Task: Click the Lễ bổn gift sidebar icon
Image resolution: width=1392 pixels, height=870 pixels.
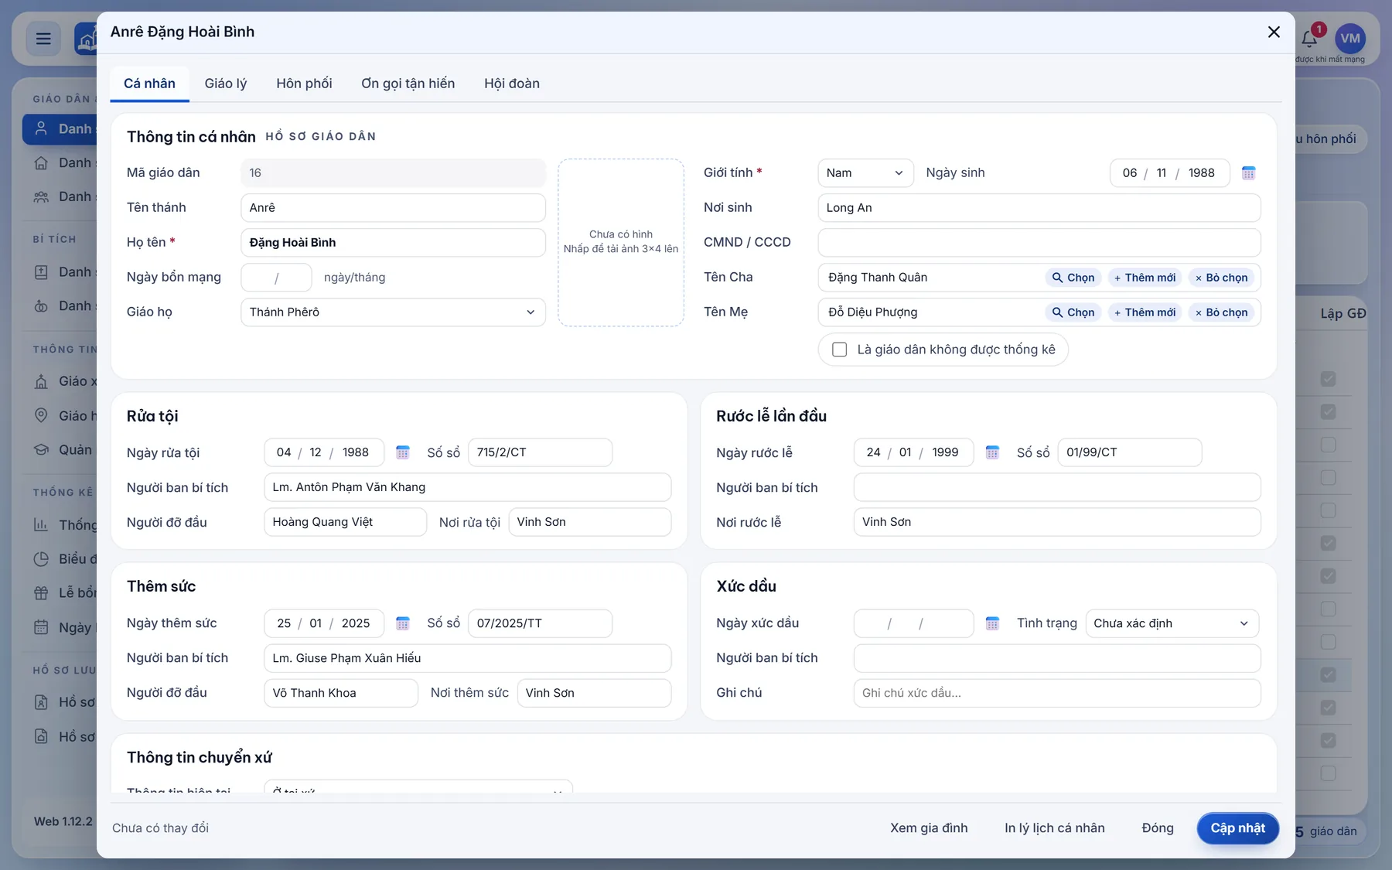Action: 41,593
